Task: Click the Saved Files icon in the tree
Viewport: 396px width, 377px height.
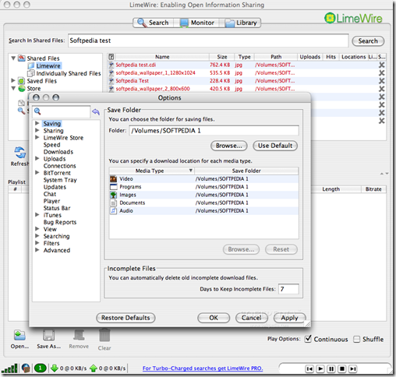Action: click(21, 81)
